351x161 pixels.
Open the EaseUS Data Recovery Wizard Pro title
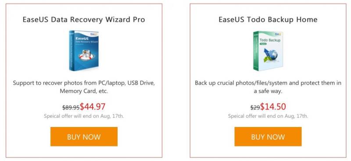pos(84,19)
